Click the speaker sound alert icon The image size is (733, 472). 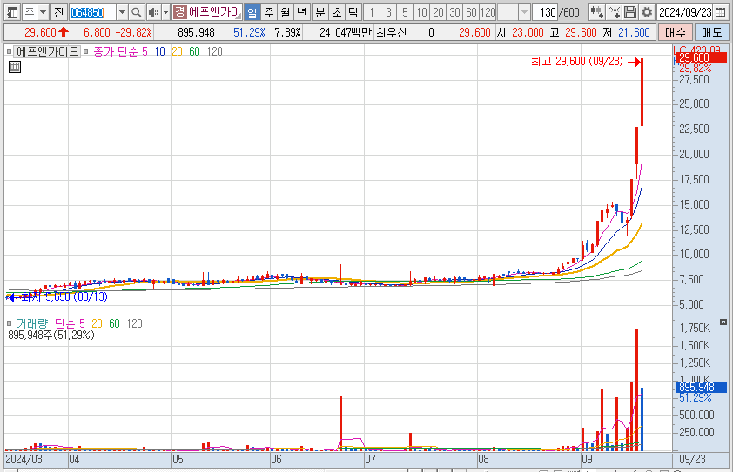153,12
